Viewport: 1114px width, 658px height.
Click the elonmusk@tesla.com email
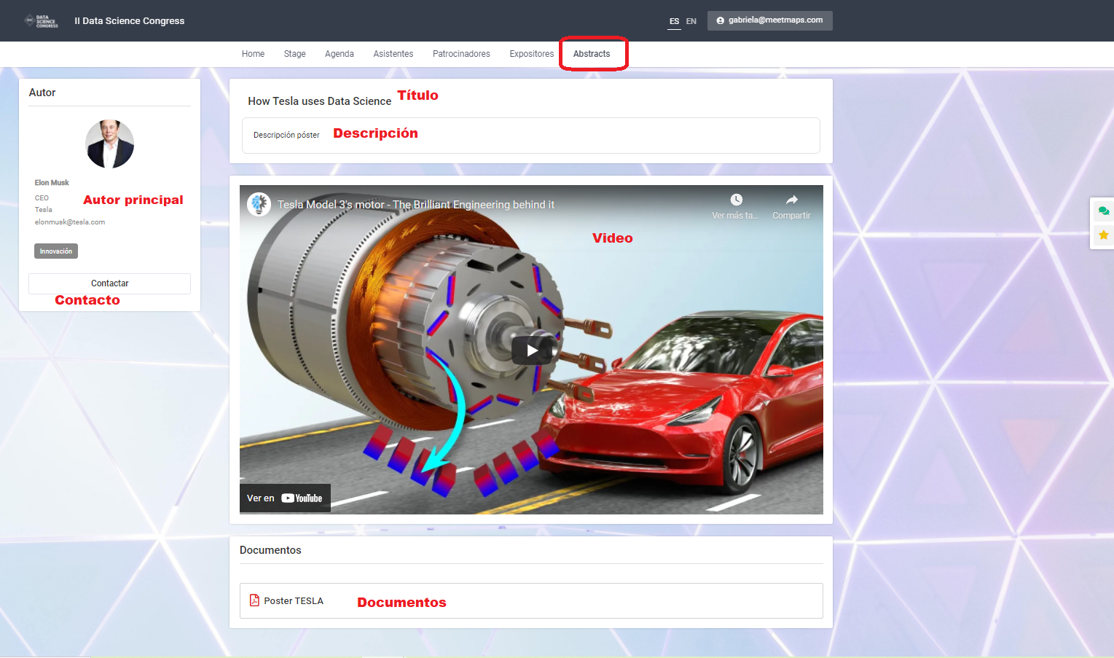pos(70,222)
